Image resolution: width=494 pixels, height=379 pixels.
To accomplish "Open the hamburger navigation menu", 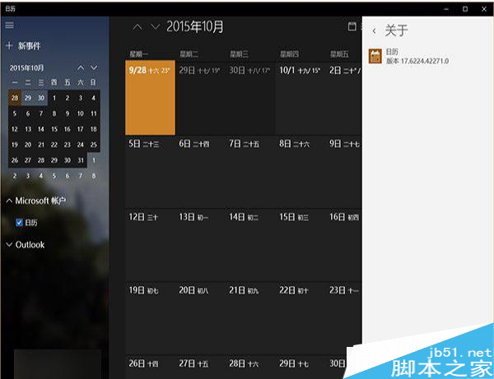I will [x=9, y=25].
